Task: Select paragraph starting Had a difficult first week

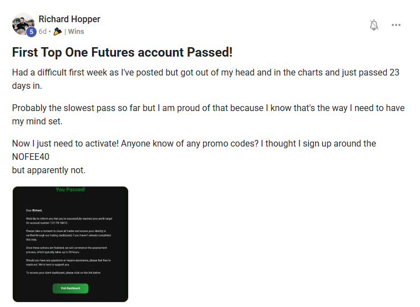Action: coord(206,79)
